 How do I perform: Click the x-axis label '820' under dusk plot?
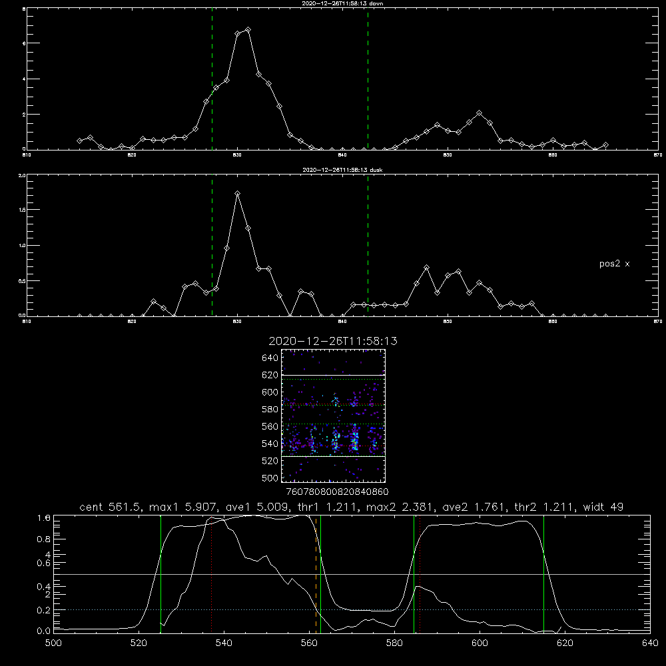click(132, 322)
